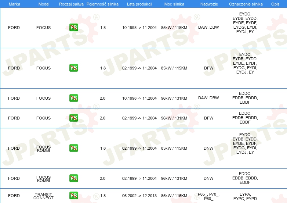287x203 pixels.
Task: Click DNW body in Focus Kombi 2.0 row
Action: pyautogui.click(x=208, y=178)
